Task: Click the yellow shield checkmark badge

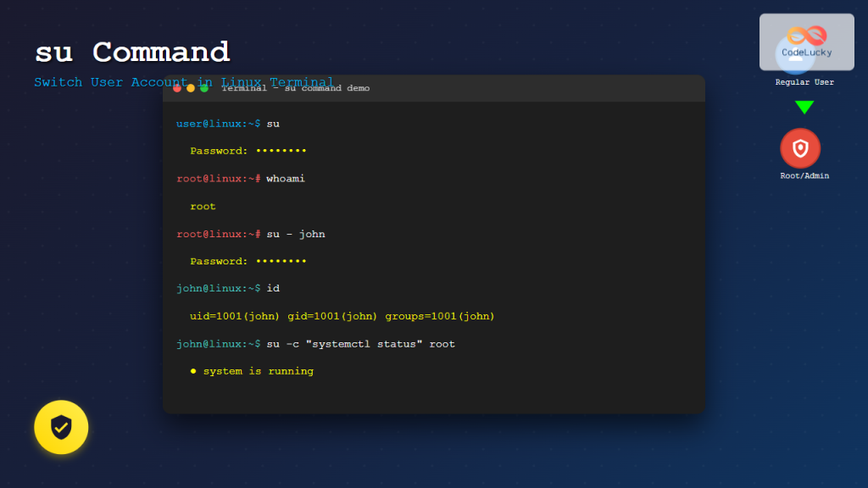Action: tap(60, 427)
